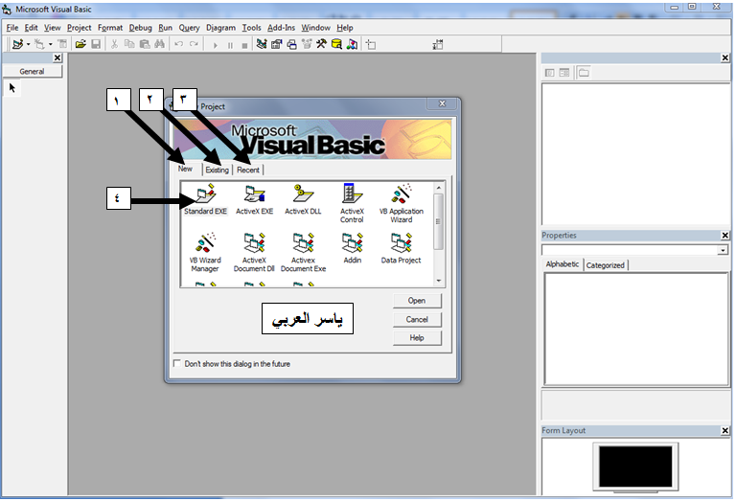Select the ActiveX Control project icon
Image resolution: width=736 pixels, height=501 pixels.
(352, 203)
